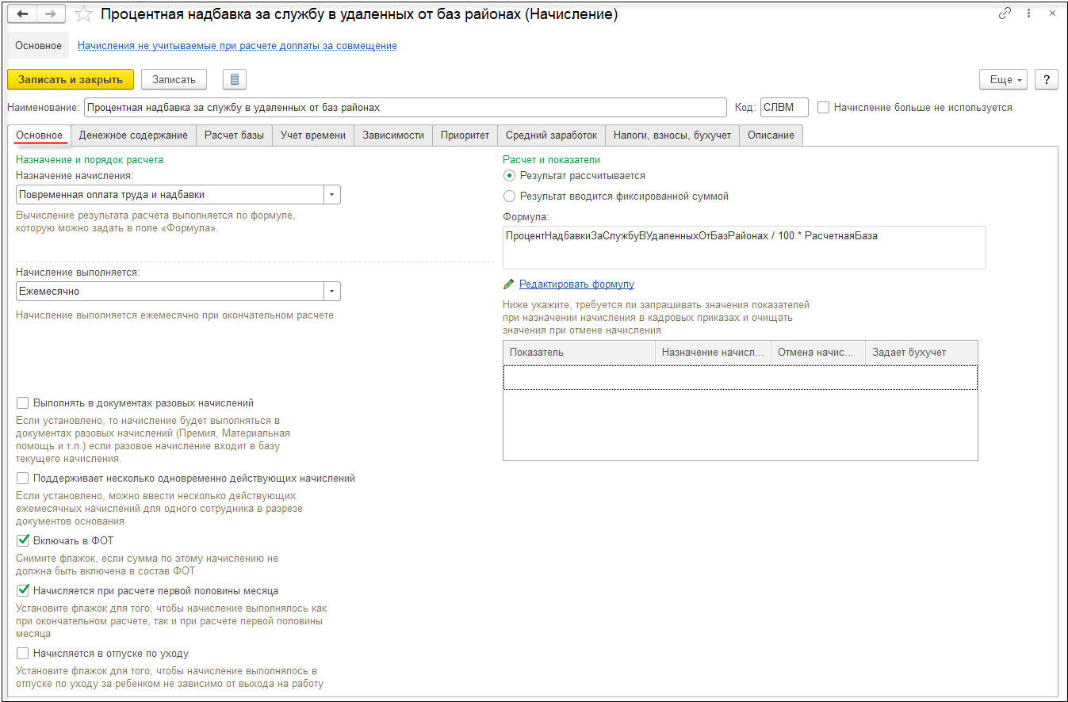Screen dimensions: 1068x702
Task: Open the Зависимости tab
Action: tap(393, 135)
